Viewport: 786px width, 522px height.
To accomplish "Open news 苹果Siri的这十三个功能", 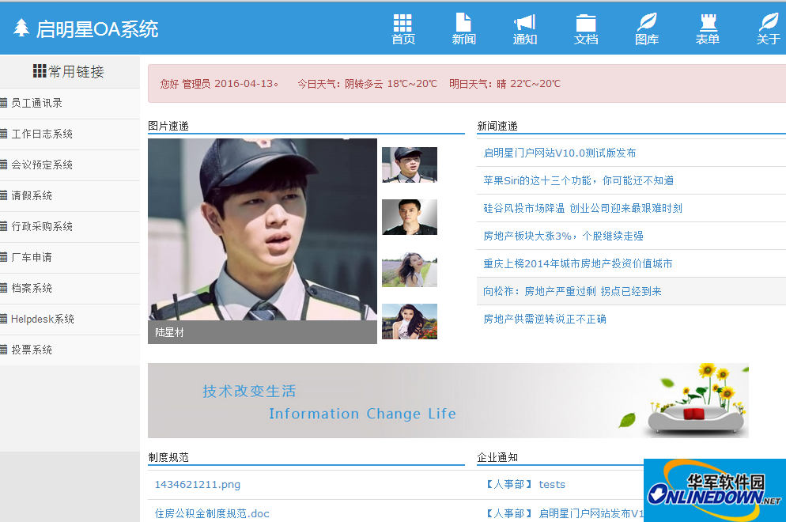I will (579, 180).
